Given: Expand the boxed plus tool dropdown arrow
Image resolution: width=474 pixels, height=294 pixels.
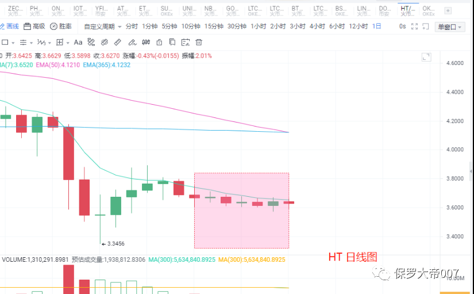Looking at the screenshot, I should coord(68,43).
